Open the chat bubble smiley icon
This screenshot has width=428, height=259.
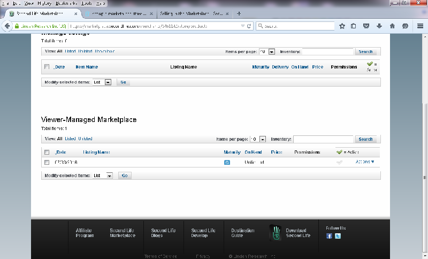click(406, 26)
